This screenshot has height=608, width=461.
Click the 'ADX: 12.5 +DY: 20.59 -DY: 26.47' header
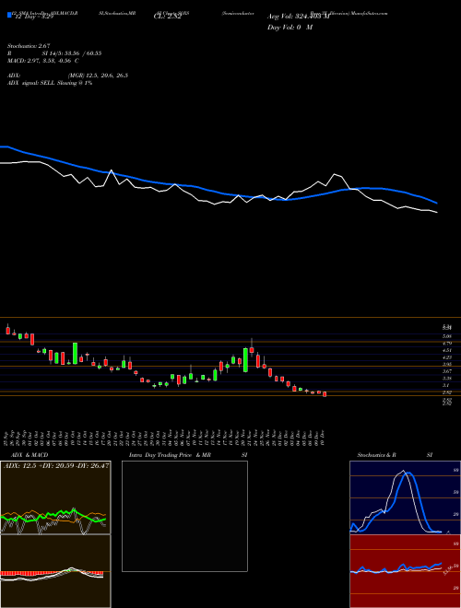coord(56,465)
